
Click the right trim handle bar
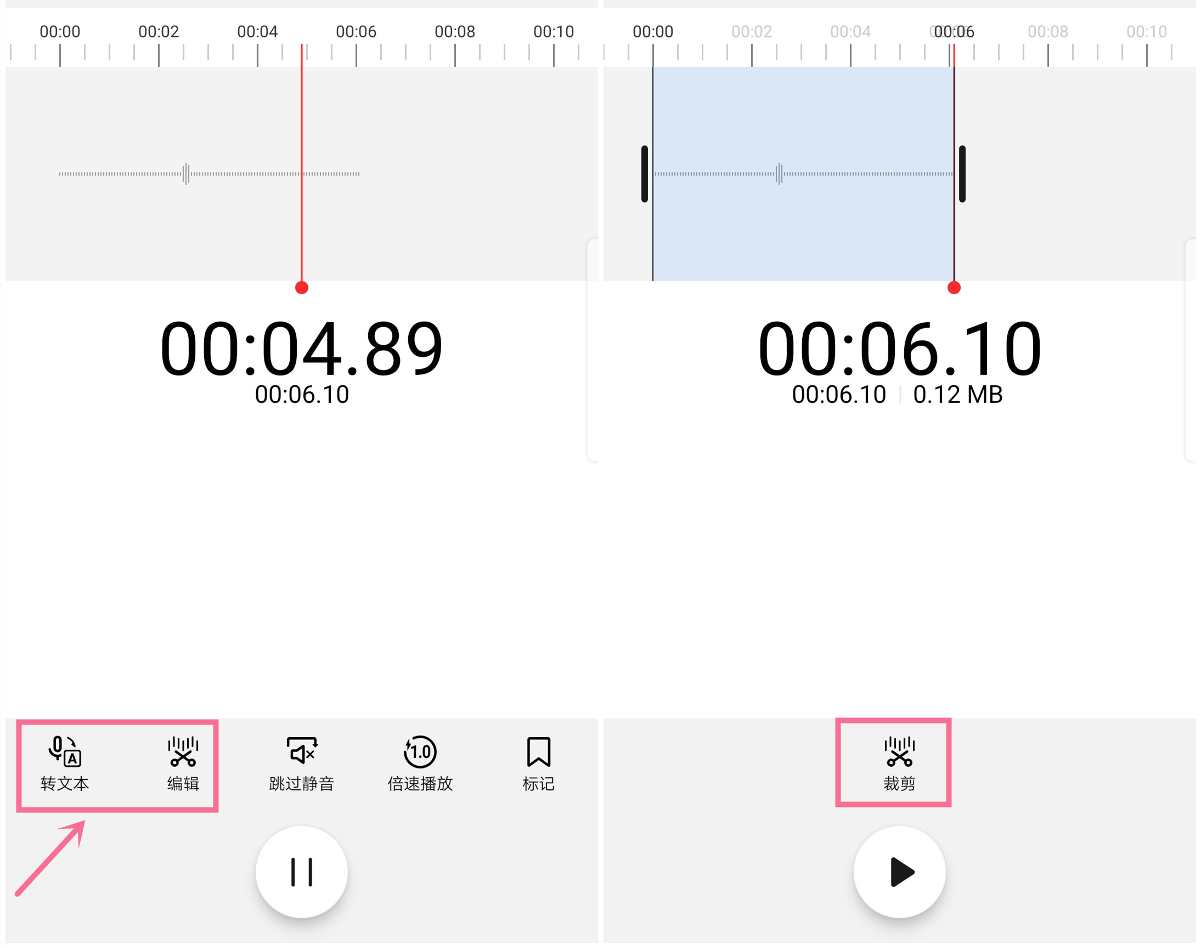(962, 173)
